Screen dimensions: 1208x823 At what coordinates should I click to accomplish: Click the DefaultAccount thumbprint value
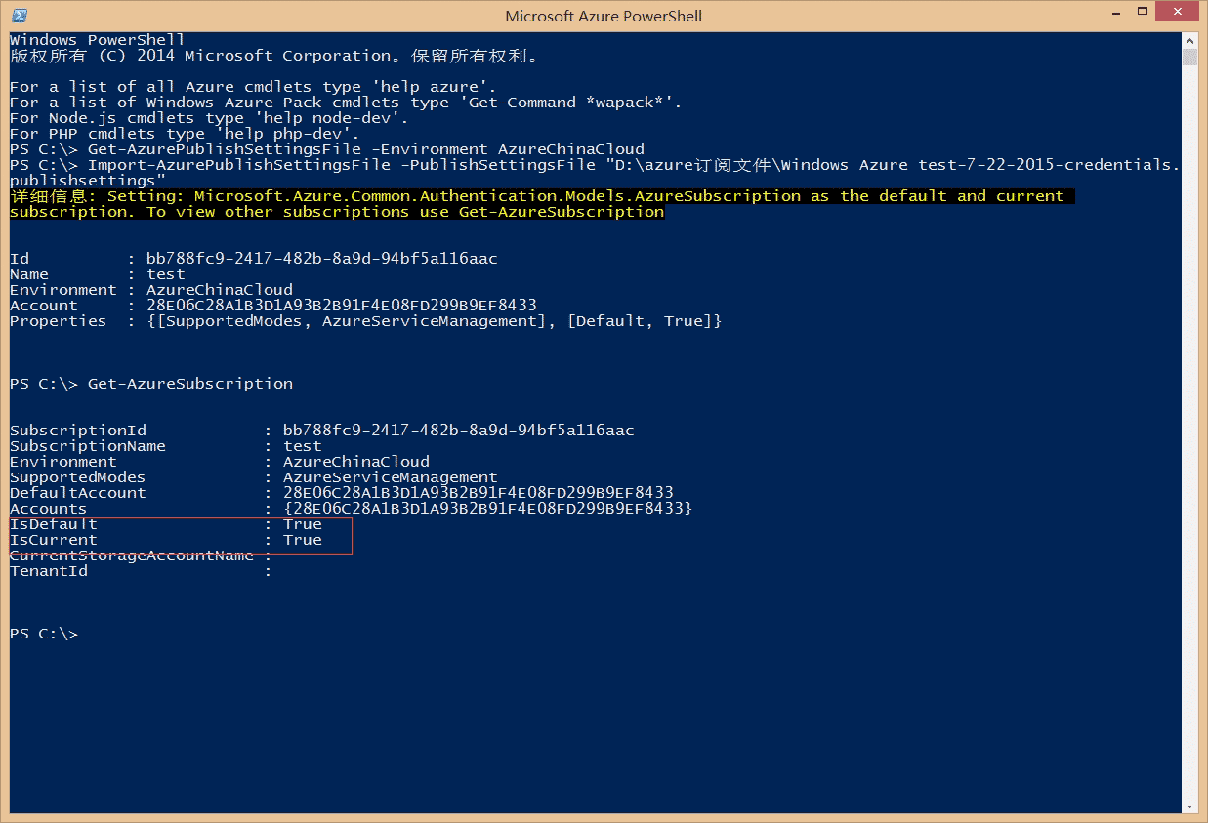[x=478, y=493]
